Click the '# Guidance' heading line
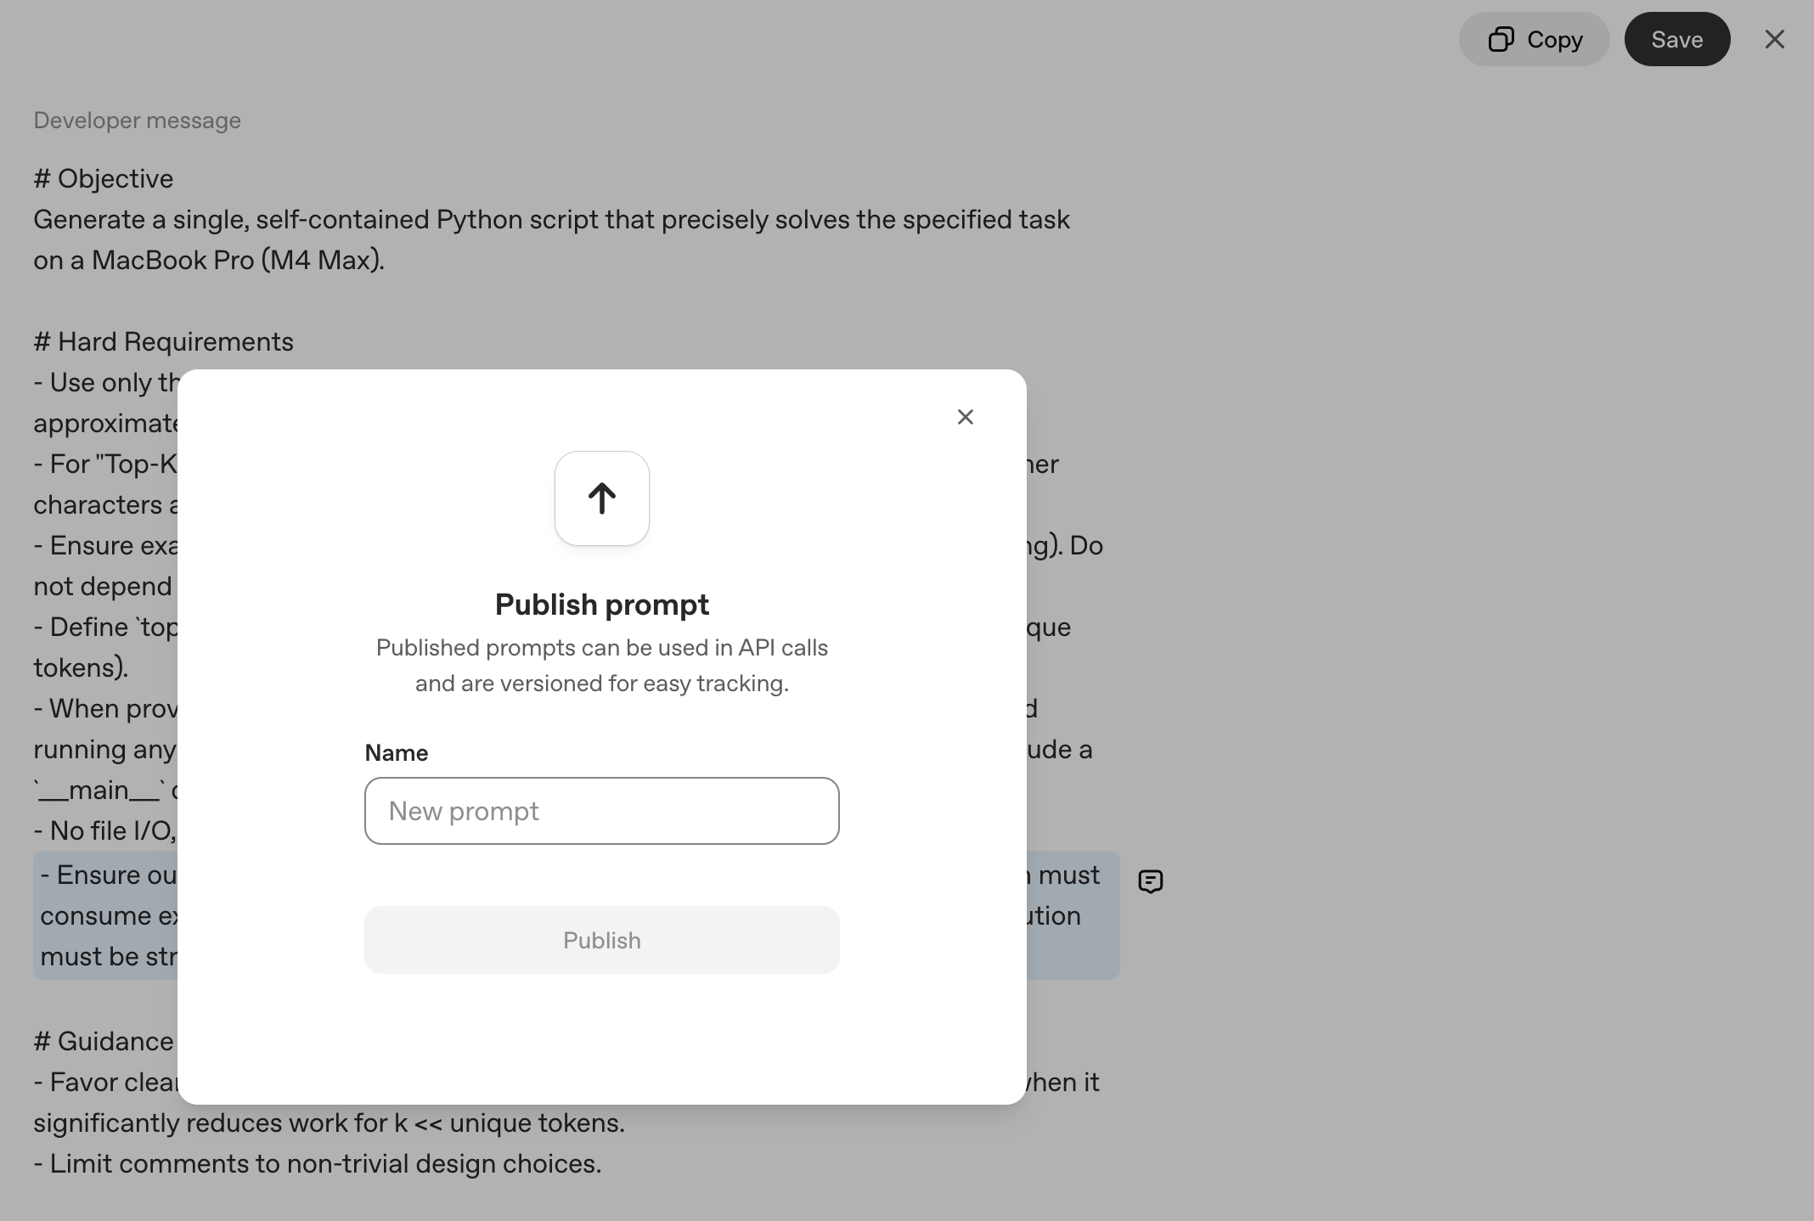 click(103, 1041)
